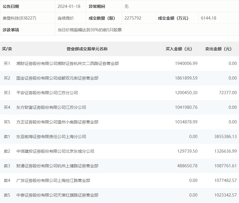The image size is (239, 203).
Task: Click the 卖4 rank cell
Action: 7,180
